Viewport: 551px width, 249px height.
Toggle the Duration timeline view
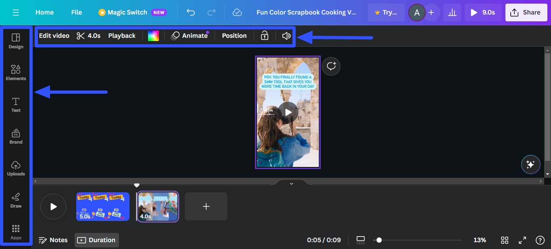pos(97,240)
